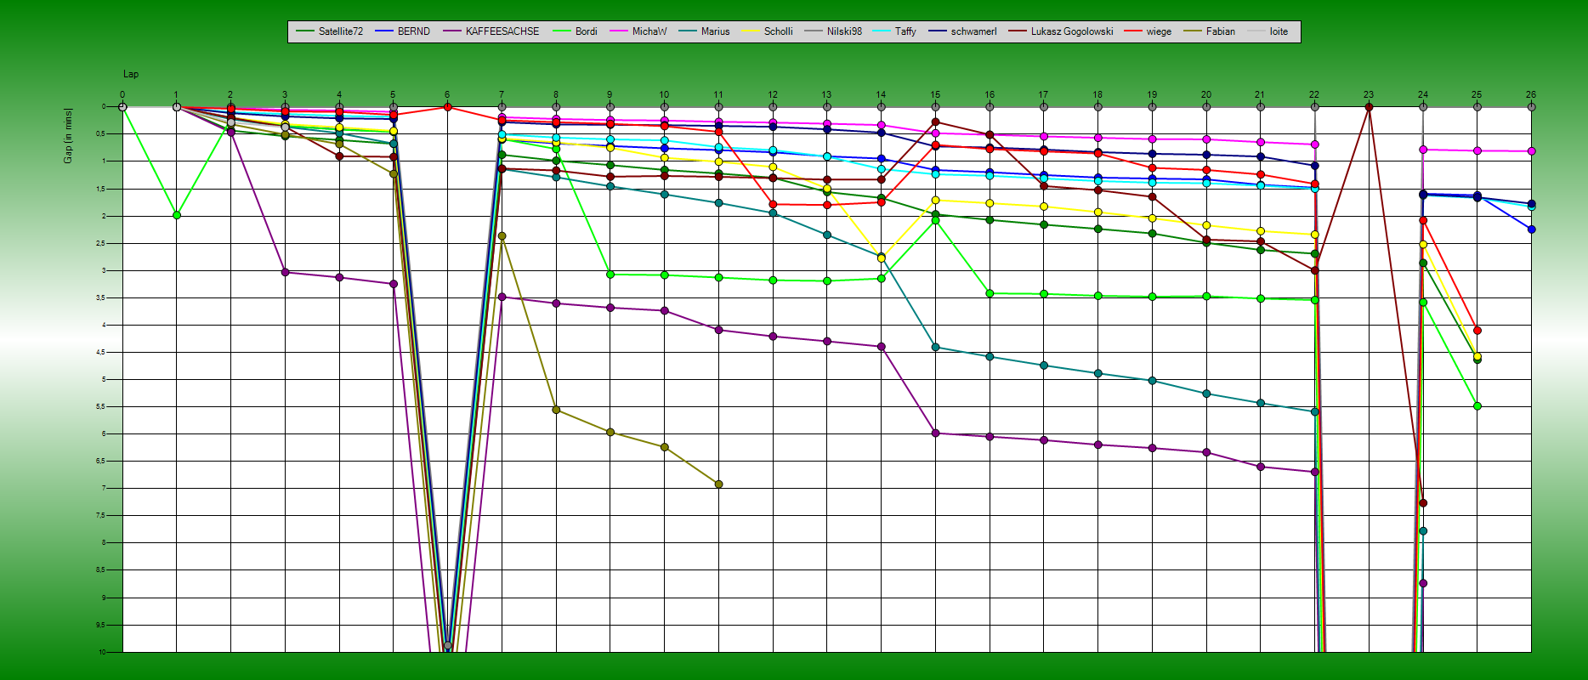Screen dimensions: 1588x680
Task: Click Bordi's bright green point at lap 25
Action: [x=1477, y=406]
